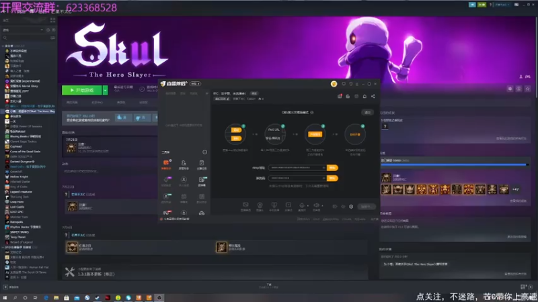This screenshot has height=302, width=538.
Task: Open the fourth game page tab
Action: 143,102
